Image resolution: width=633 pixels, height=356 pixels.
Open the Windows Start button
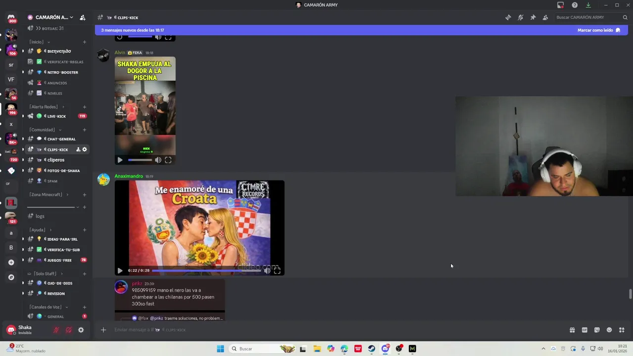[221, 349]
